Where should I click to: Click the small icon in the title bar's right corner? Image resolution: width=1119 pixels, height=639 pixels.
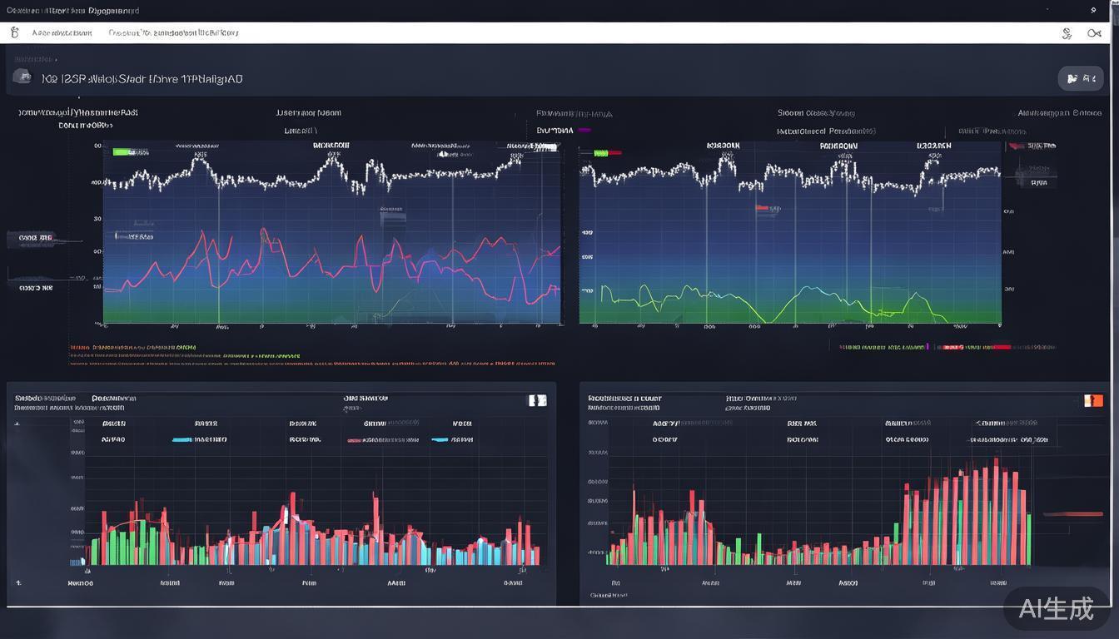coord(1093,11)
